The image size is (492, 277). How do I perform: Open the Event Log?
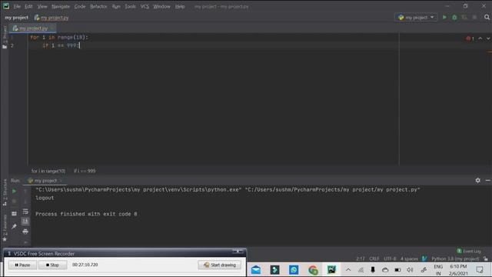(x=469, y=251)
